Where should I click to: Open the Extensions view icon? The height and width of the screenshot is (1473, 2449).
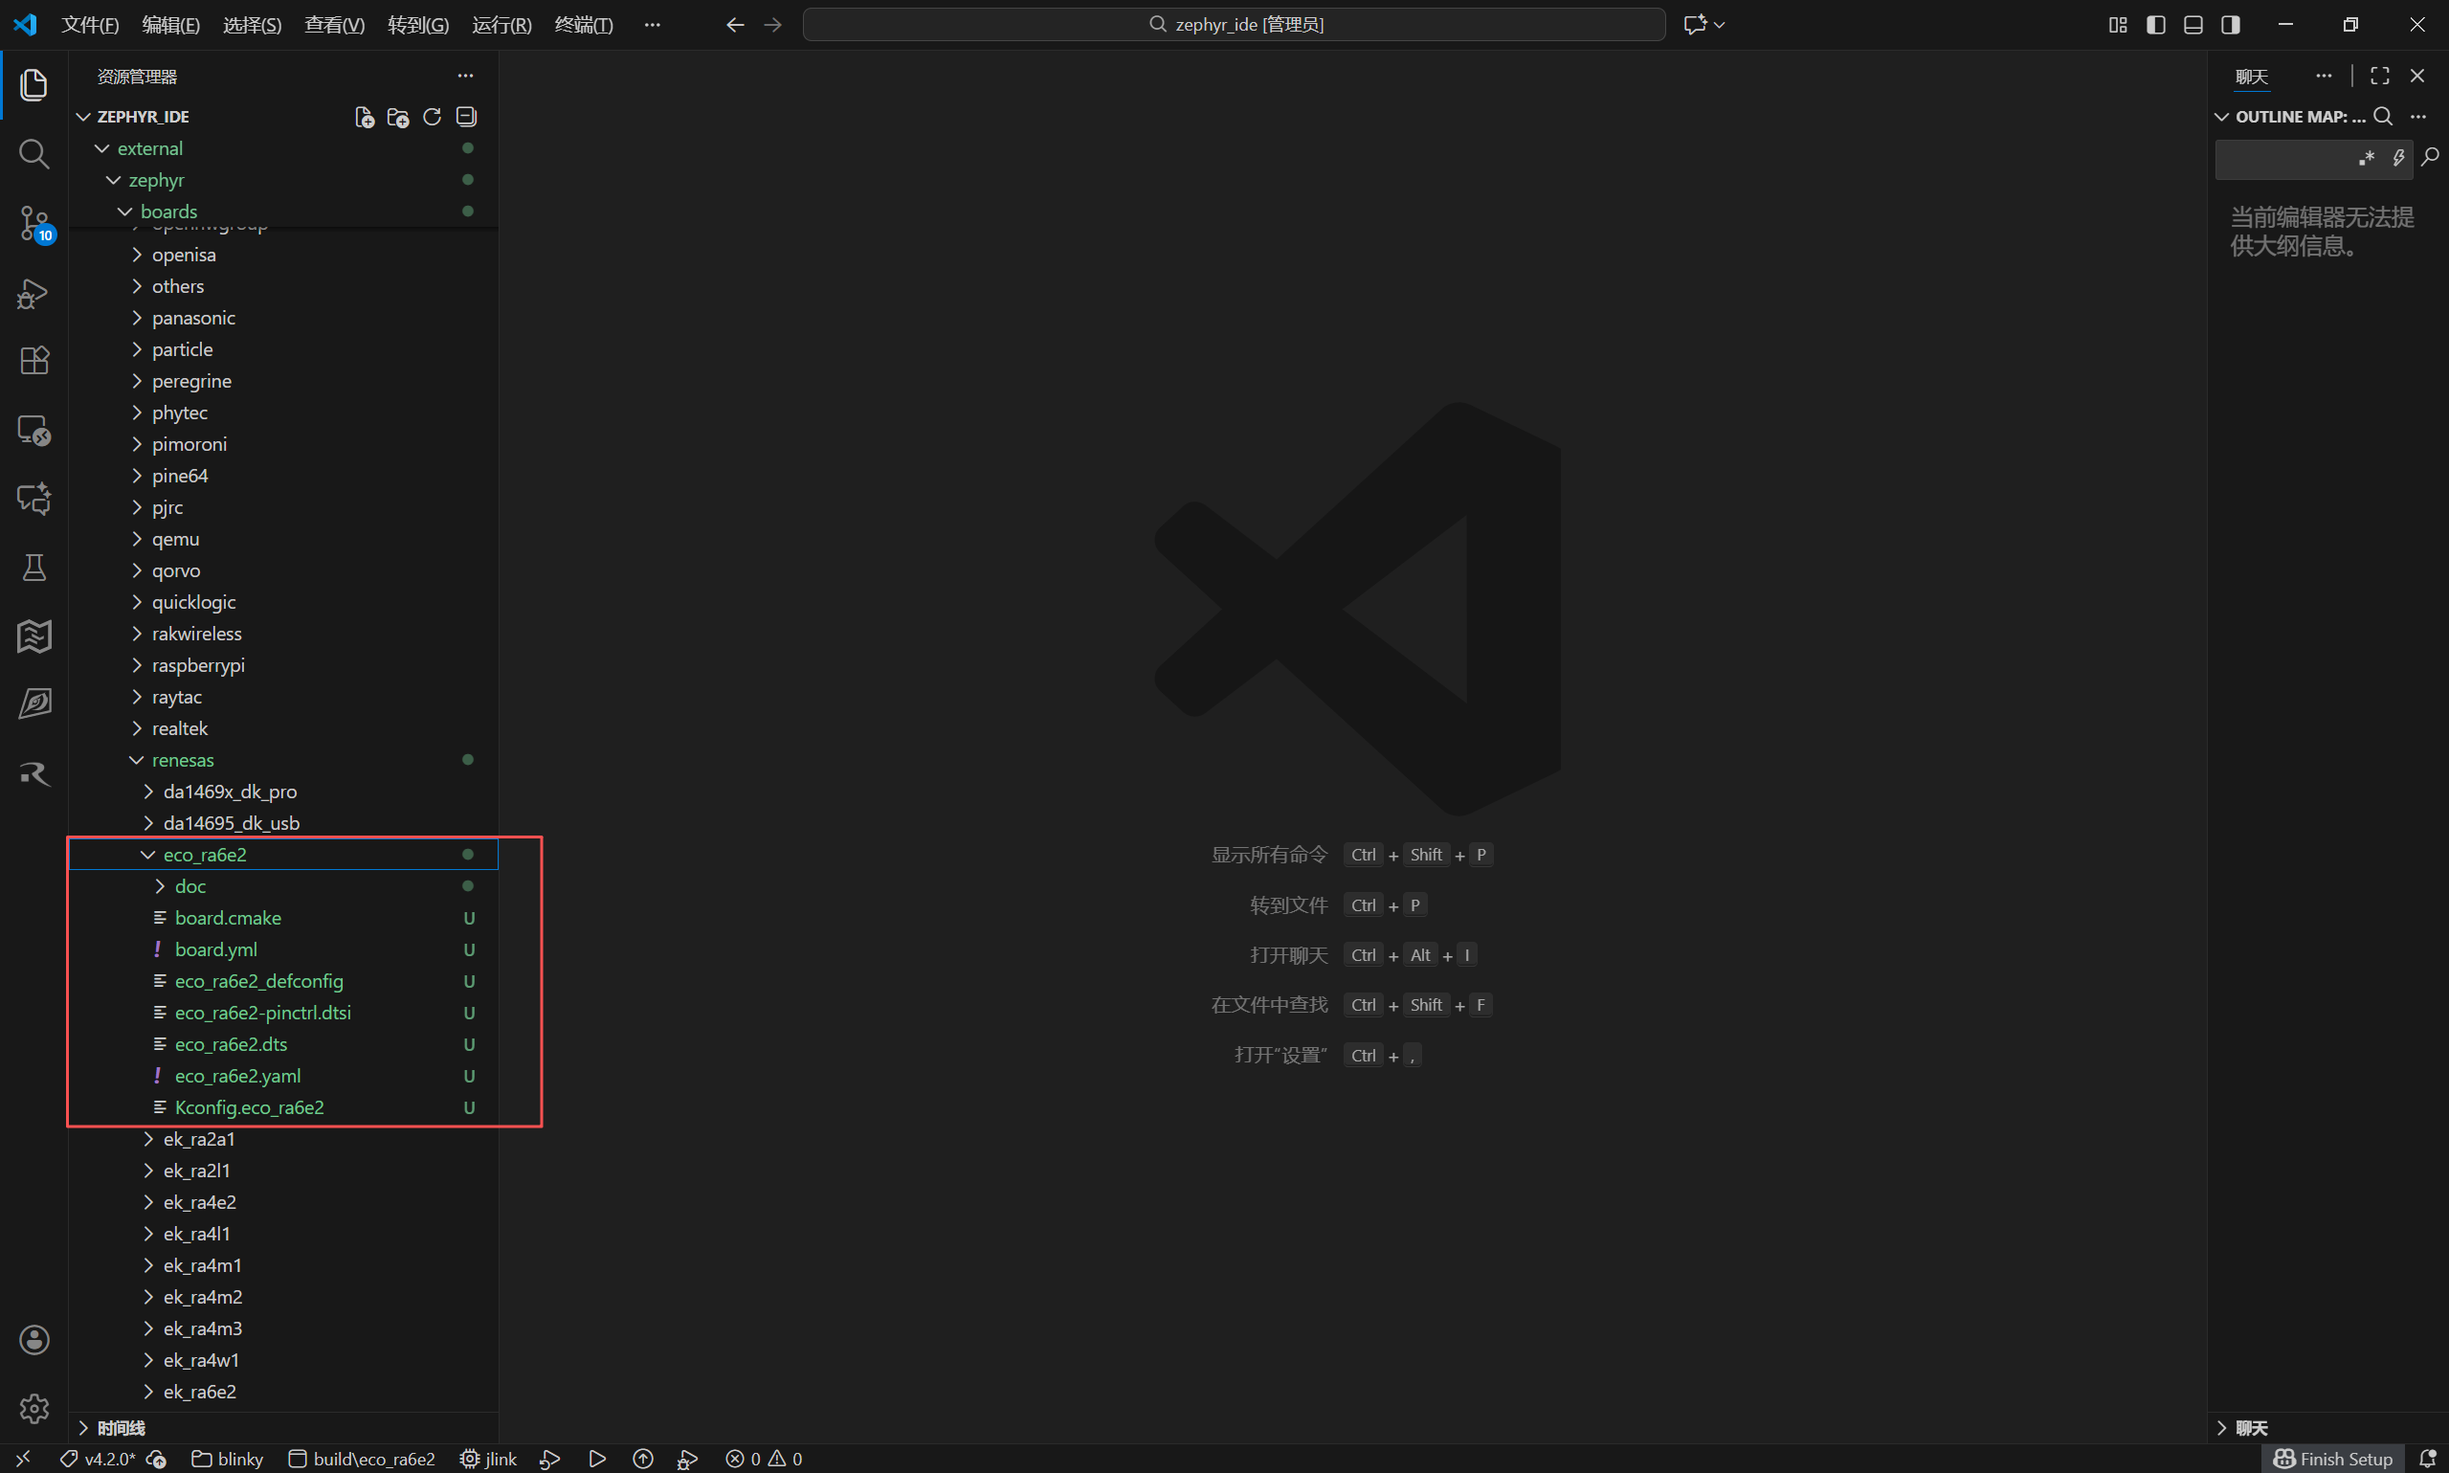(x=33, y=360)
